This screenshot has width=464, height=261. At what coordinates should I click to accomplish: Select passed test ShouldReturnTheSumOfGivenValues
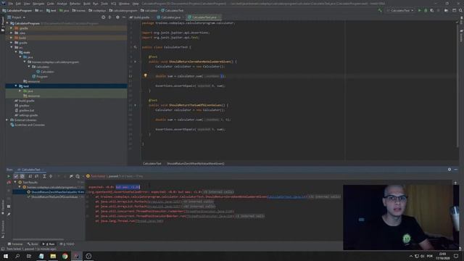(52, 196)
